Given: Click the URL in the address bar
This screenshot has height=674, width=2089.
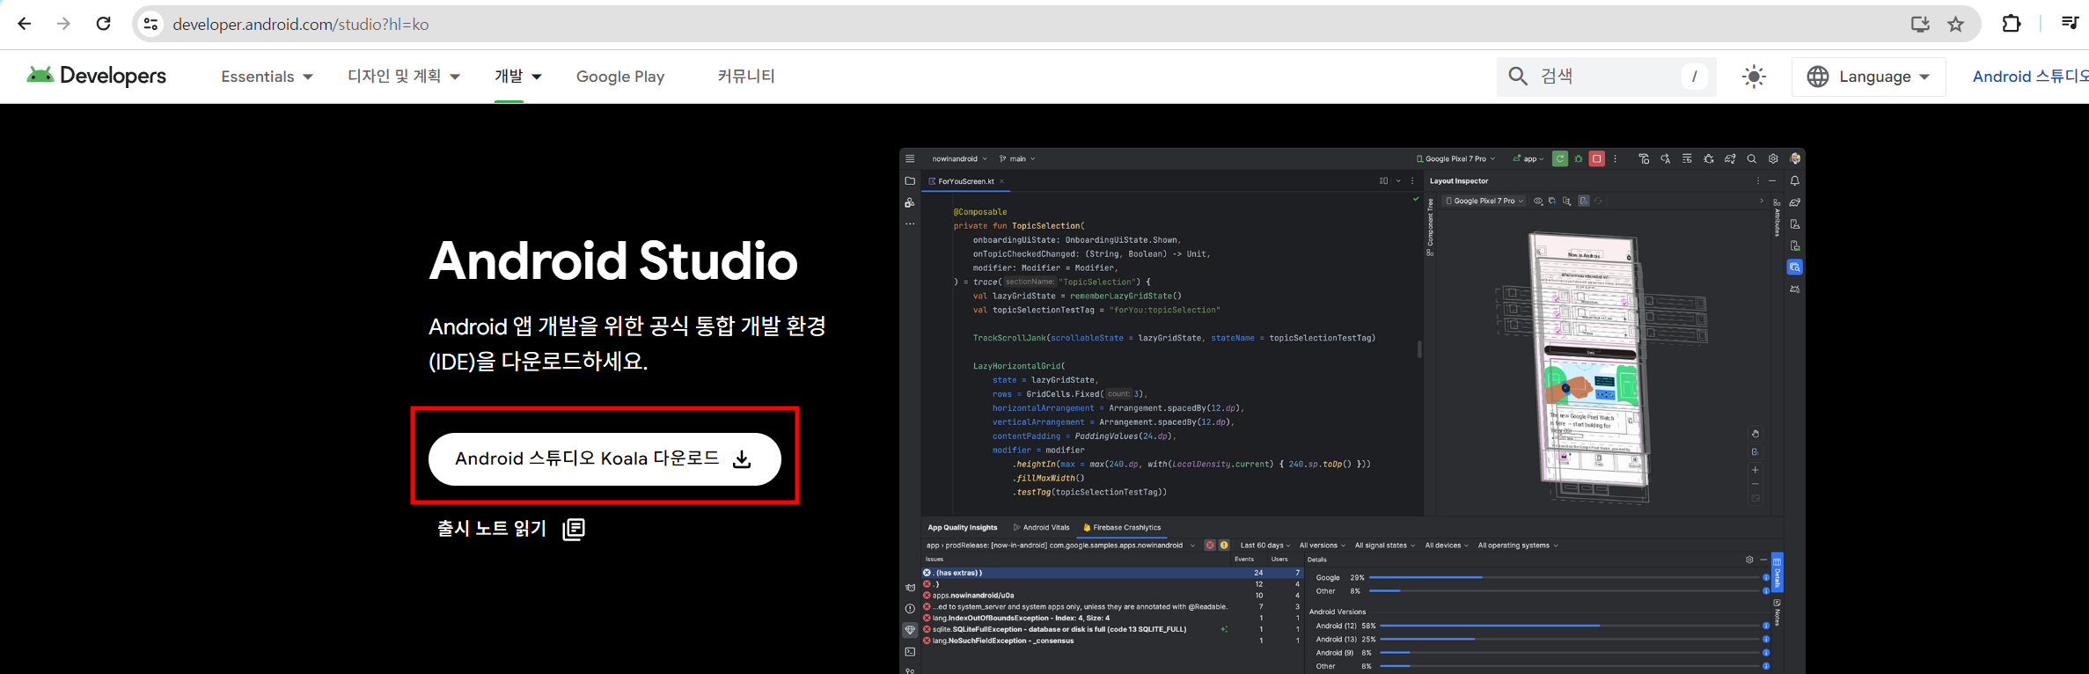Looking at the screenshot, I should tap(301, 25).
